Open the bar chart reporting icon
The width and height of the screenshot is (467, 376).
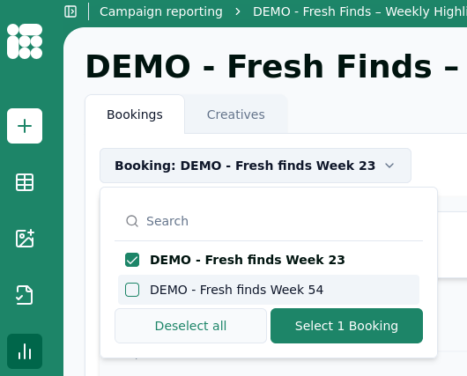[x=25, y=351]
